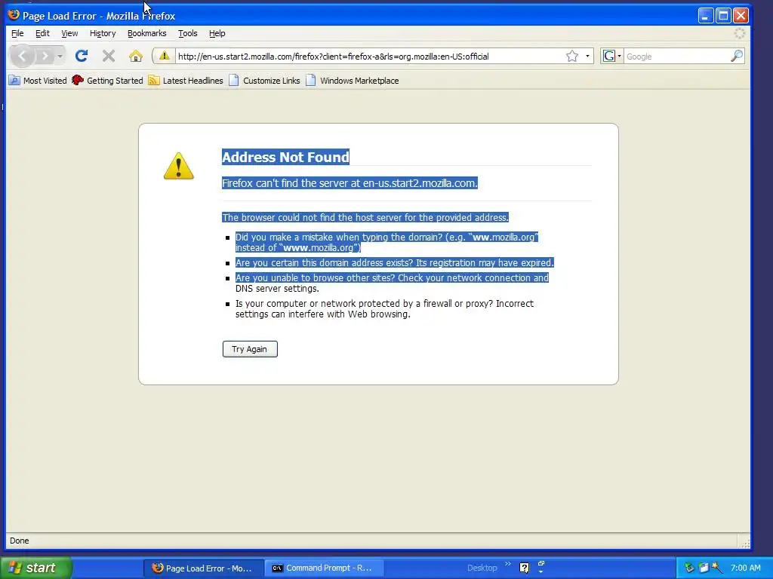Viewport: 773px width, 579px height.
Task: Click the Done status bar text
Action: point(19,541)
